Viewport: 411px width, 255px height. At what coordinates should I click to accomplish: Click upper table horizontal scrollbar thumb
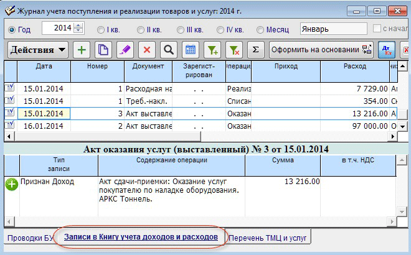108,136
